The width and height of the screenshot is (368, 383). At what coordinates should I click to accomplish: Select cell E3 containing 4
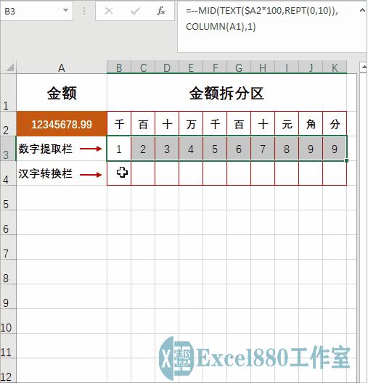click(191, 149)
